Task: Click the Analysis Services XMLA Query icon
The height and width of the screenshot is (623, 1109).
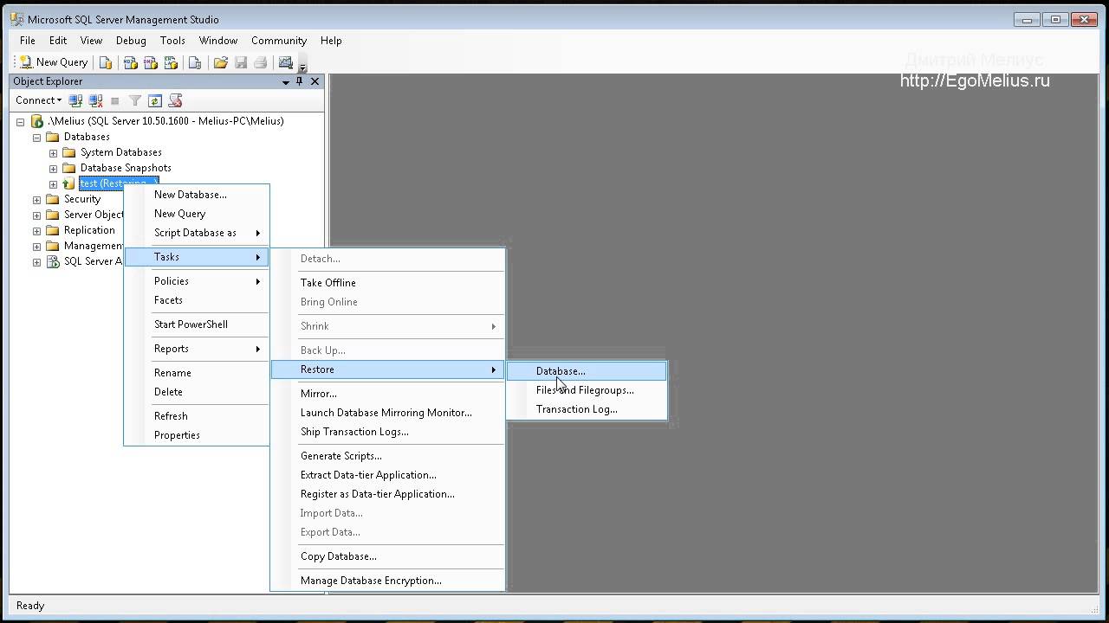Action: (x=172, y=62)
